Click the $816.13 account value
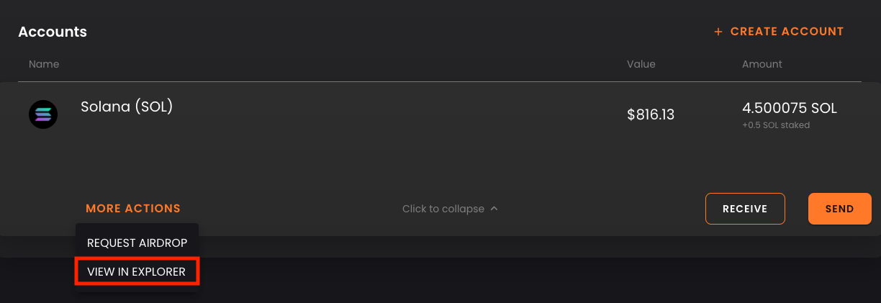Viewport: 881px width, 303px height. [x=651, y=114]
